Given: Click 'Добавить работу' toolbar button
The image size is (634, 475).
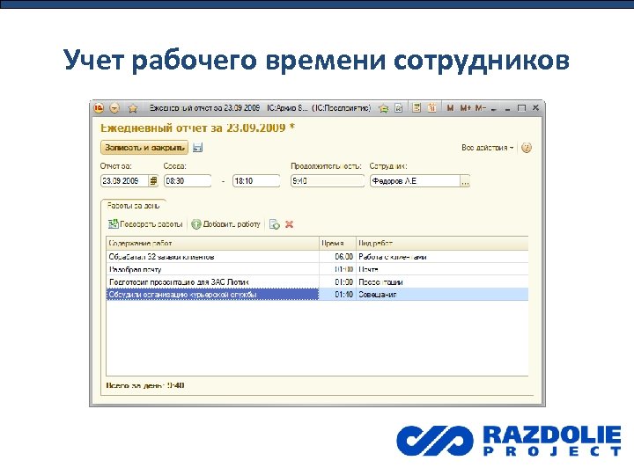Looking at the screenshot, I should tap(225, 223).
